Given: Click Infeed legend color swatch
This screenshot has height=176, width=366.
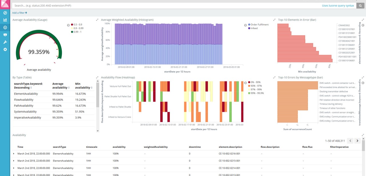Looking at the screenshot, I should (x=249, y=28).
